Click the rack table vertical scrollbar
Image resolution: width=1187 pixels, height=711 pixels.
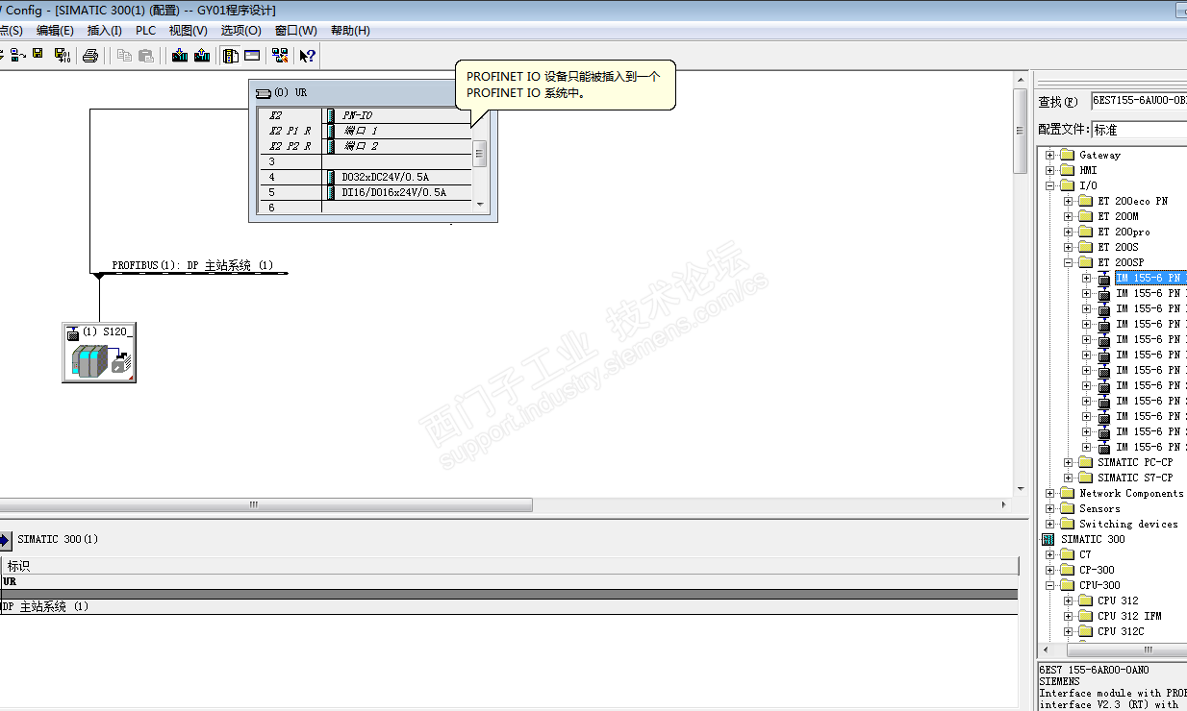(x=480, y=154)
